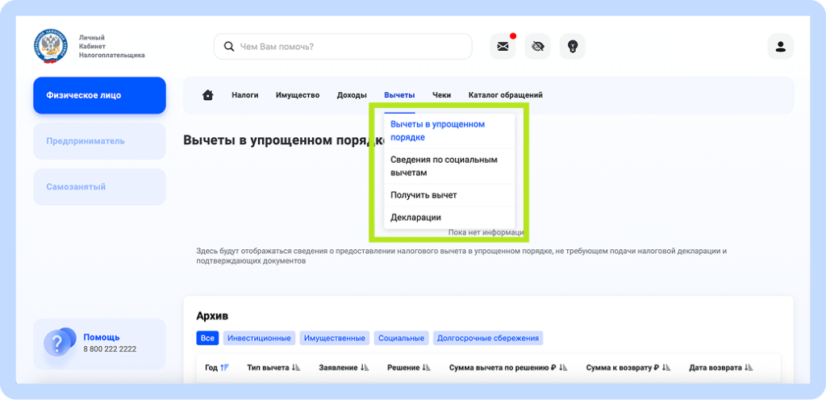826x400 pixels.
Task: Click help phone number 8 800 222 2222
Action: (x=110, y=349)
